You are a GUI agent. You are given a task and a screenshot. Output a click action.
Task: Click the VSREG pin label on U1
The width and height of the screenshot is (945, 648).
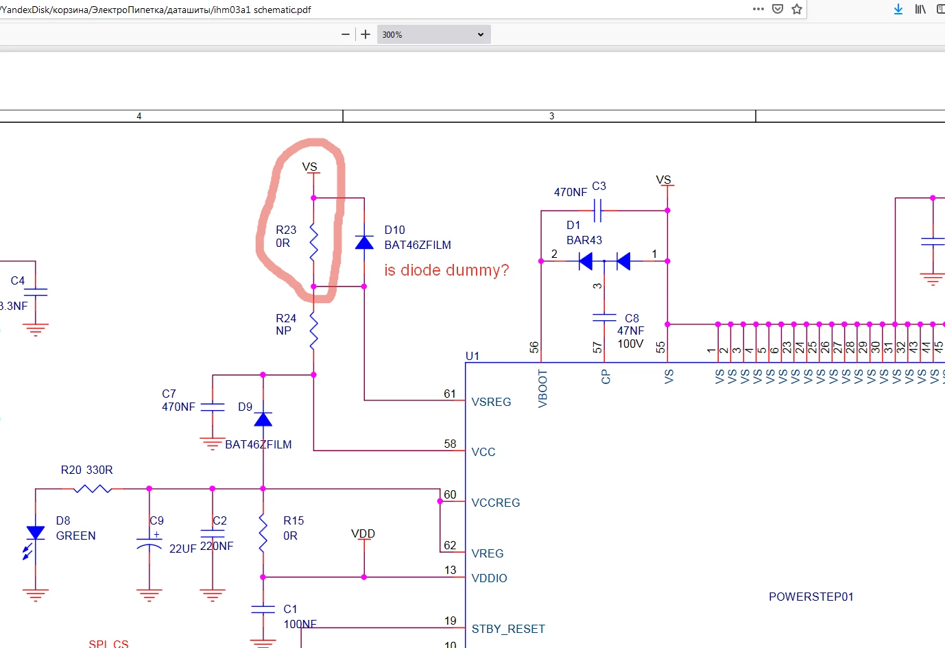[491, 402]
